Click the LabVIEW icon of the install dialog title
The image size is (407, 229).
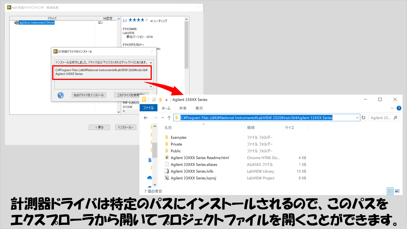(55, 51)
